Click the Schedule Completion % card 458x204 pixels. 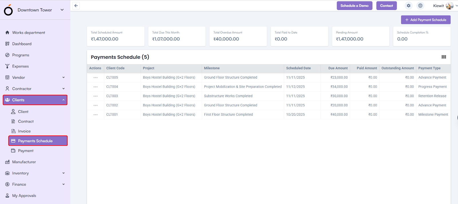[422, 36]
